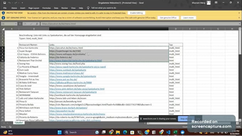This screenshot has height=136, width=242.
Task: Open the kranz-durlach.de speisen link
Action: pyautogui.click(x=68, y=108)
